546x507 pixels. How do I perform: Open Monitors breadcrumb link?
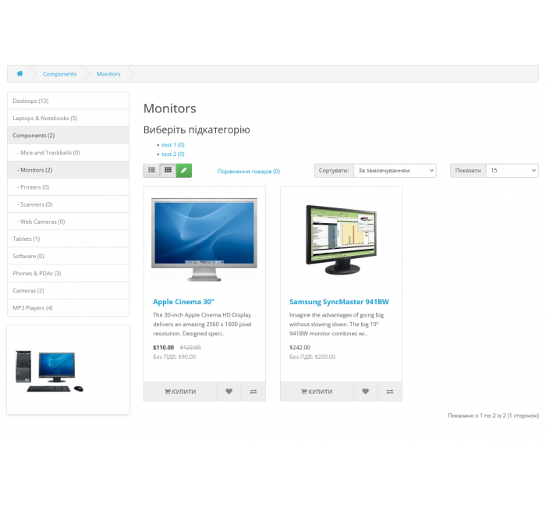pyautogui.click(x=108, y=74)
